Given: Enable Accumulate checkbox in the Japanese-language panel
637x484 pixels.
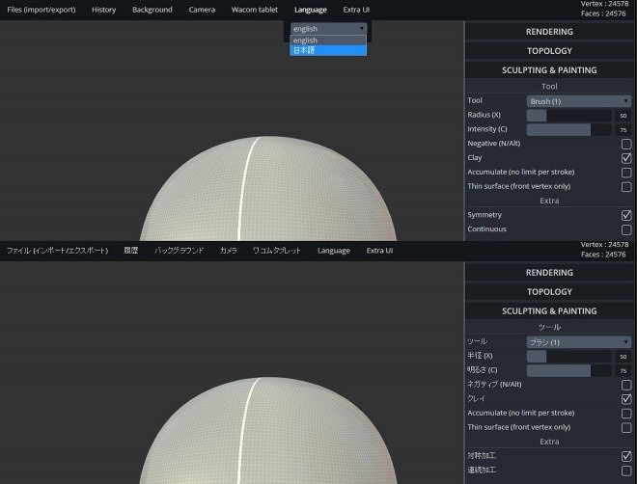Looking at the screenshot, I should [626, 414].
